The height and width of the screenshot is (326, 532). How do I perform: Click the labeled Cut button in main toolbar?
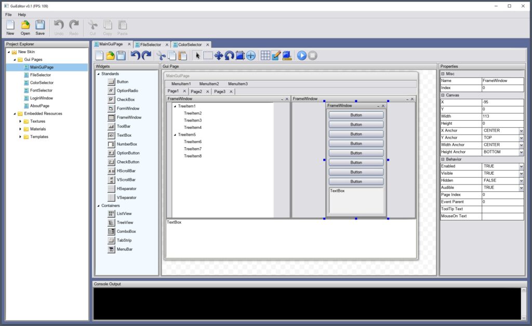[92, 28]
